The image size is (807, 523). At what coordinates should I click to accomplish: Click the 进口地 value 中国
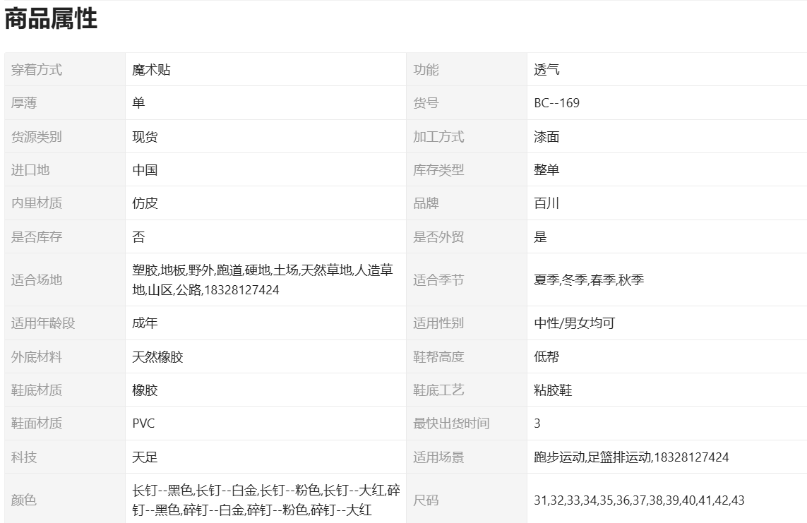pos(145,170)
